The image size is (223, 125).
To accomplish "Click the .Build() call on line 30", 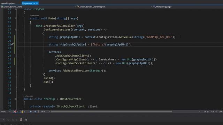I will tap(49, 78).
